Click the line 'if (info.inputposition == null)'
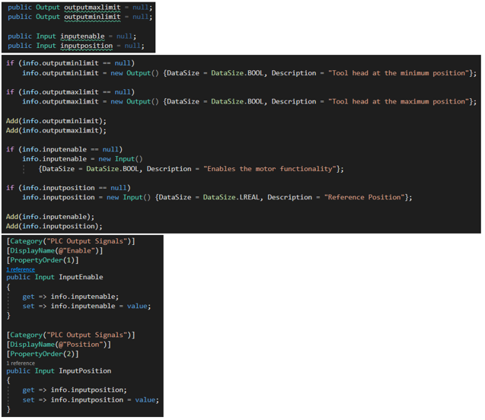 68,188
